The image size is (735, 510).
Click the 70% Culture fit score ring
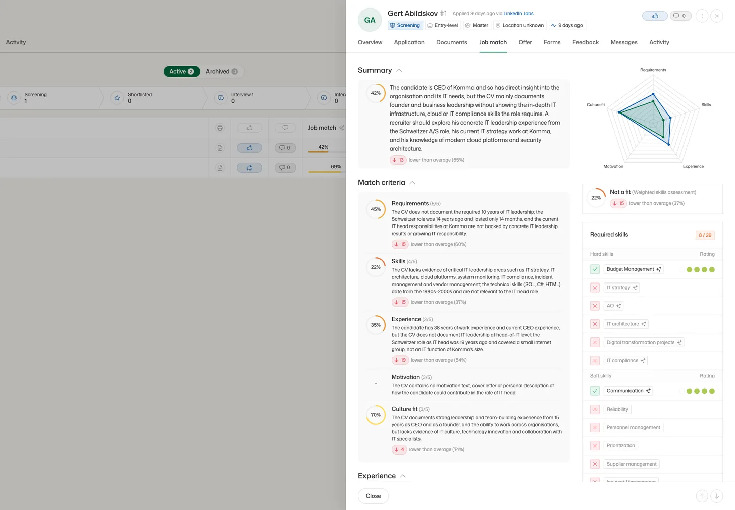(x=376, y=415)
